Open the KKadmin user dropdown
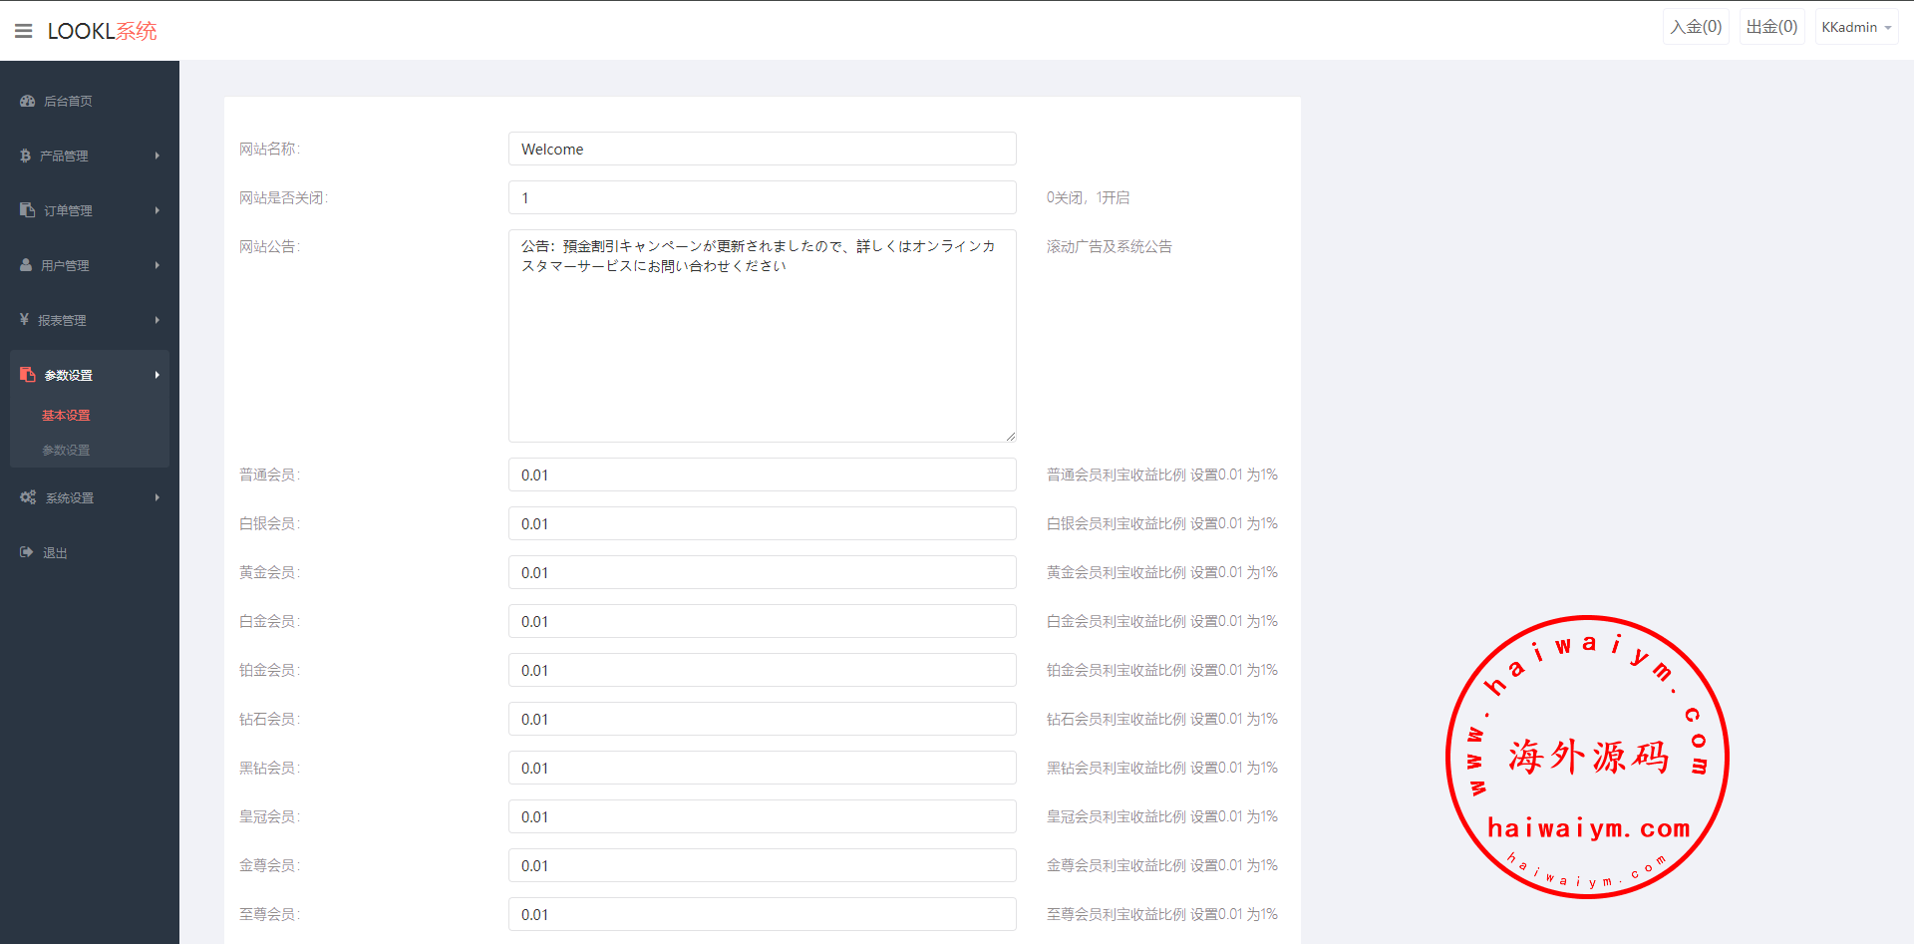The image size is (1914, 944). tap(1855, 27)
